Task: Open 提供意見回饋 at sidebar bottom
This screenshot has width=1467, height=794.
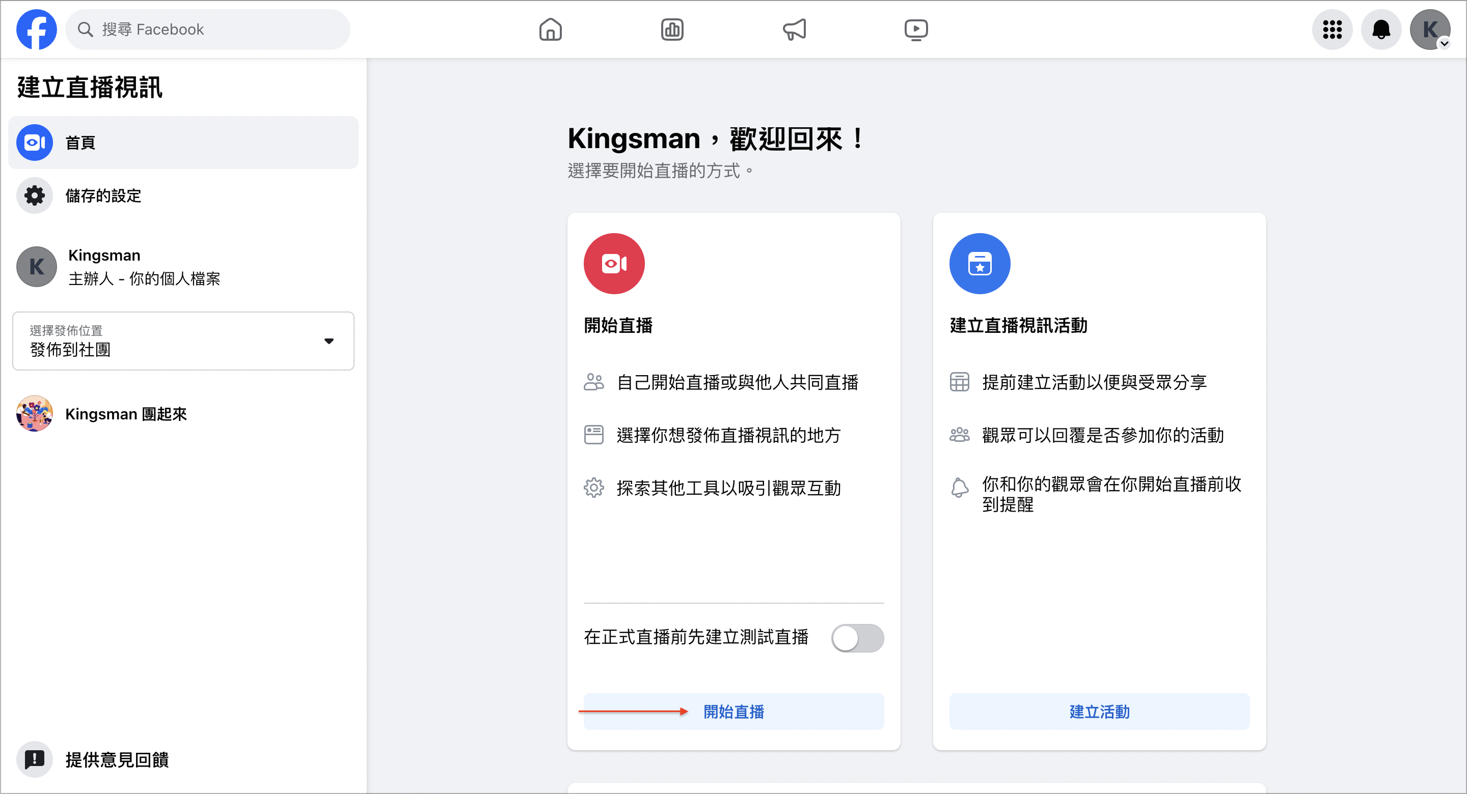Action: click(x=183, y=759)
